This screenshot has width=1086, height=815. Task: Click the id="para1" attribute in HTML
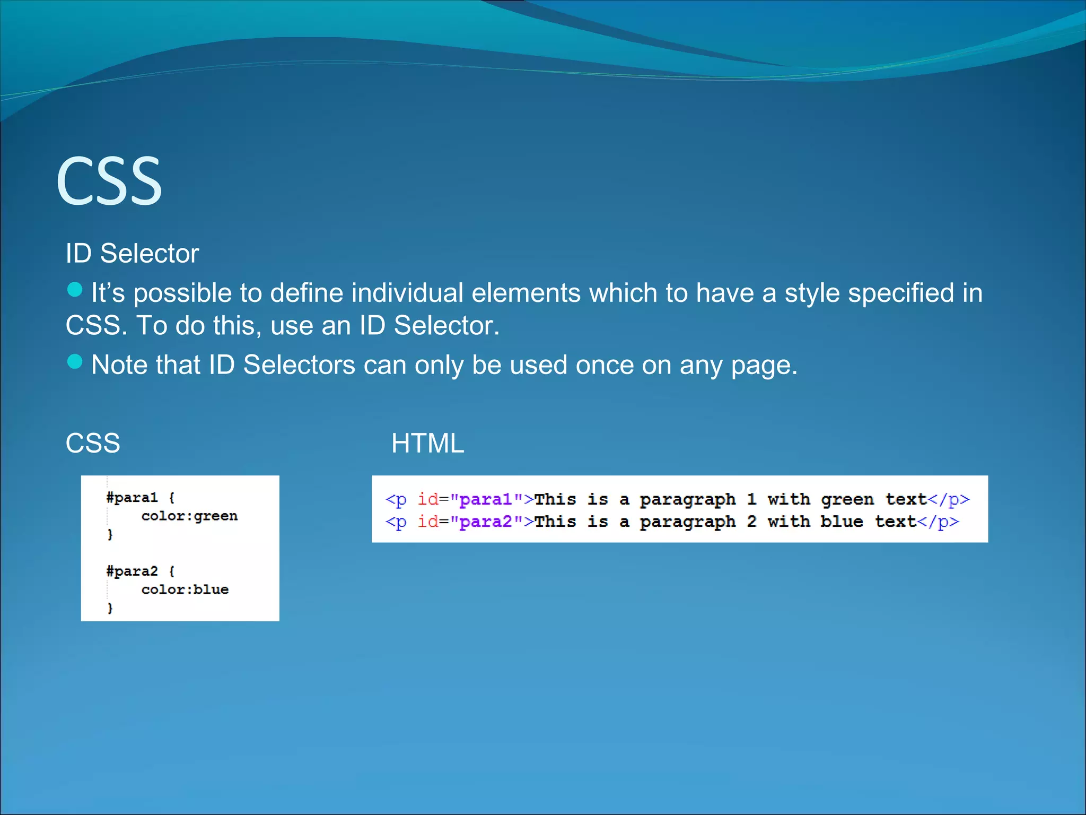[469, 499]
